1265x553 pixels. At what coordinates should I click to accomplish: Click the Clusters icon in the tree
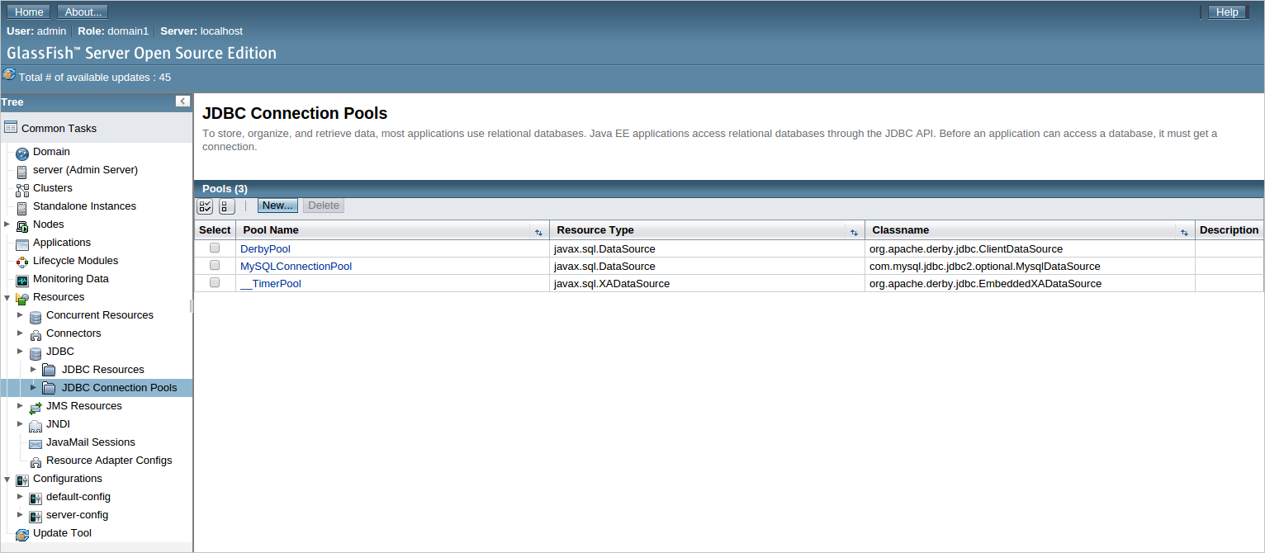(x=22, y=190)
